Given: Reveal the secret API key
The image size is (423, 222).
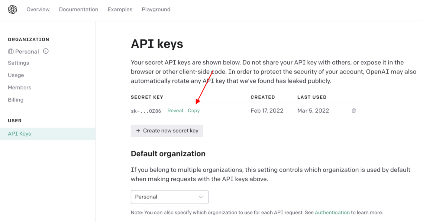Looking at the screenshot, I should [175, 111].
